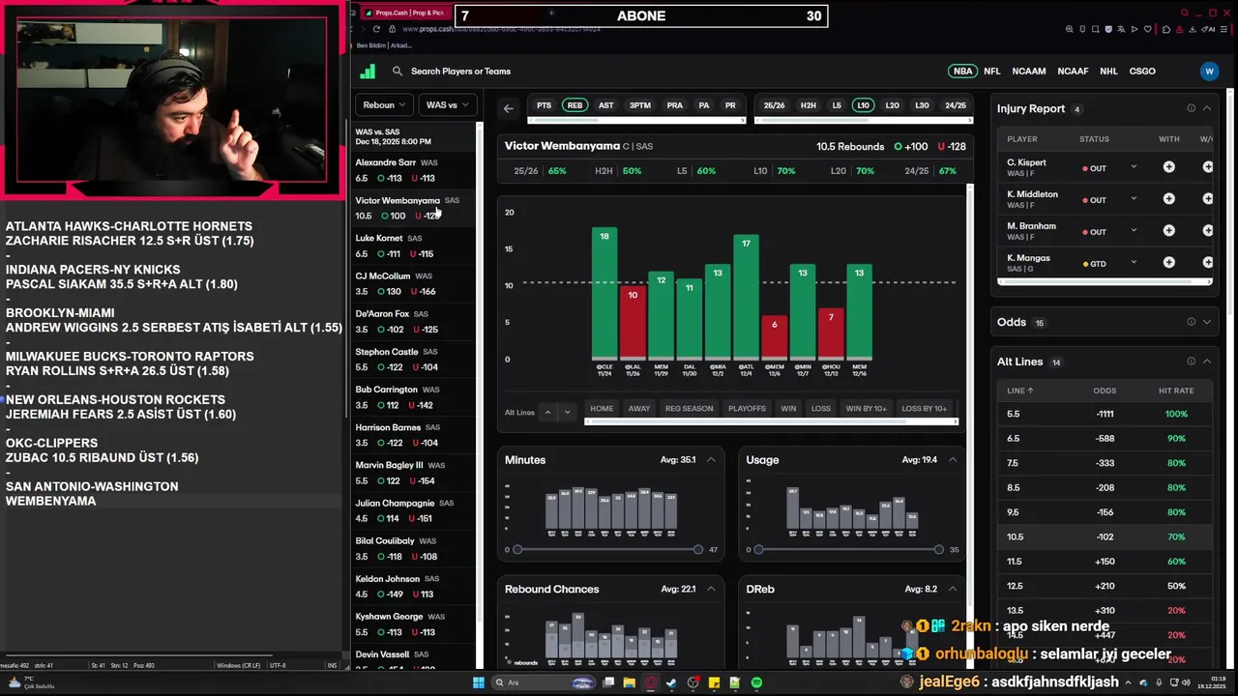
Task: Open the Rebound stat dropdown
Action: pos(384,104)
